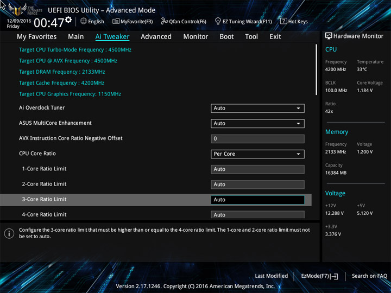The image size is (391, 293).
Task: Click Search on FAQ link
Action: (369, 276)
